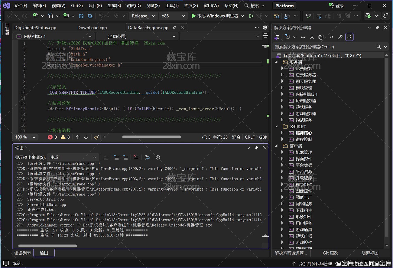Viewport: 393px width, 268px height.
Task: Open the Release configuration dropdown
Action: [x=144, y=16]
